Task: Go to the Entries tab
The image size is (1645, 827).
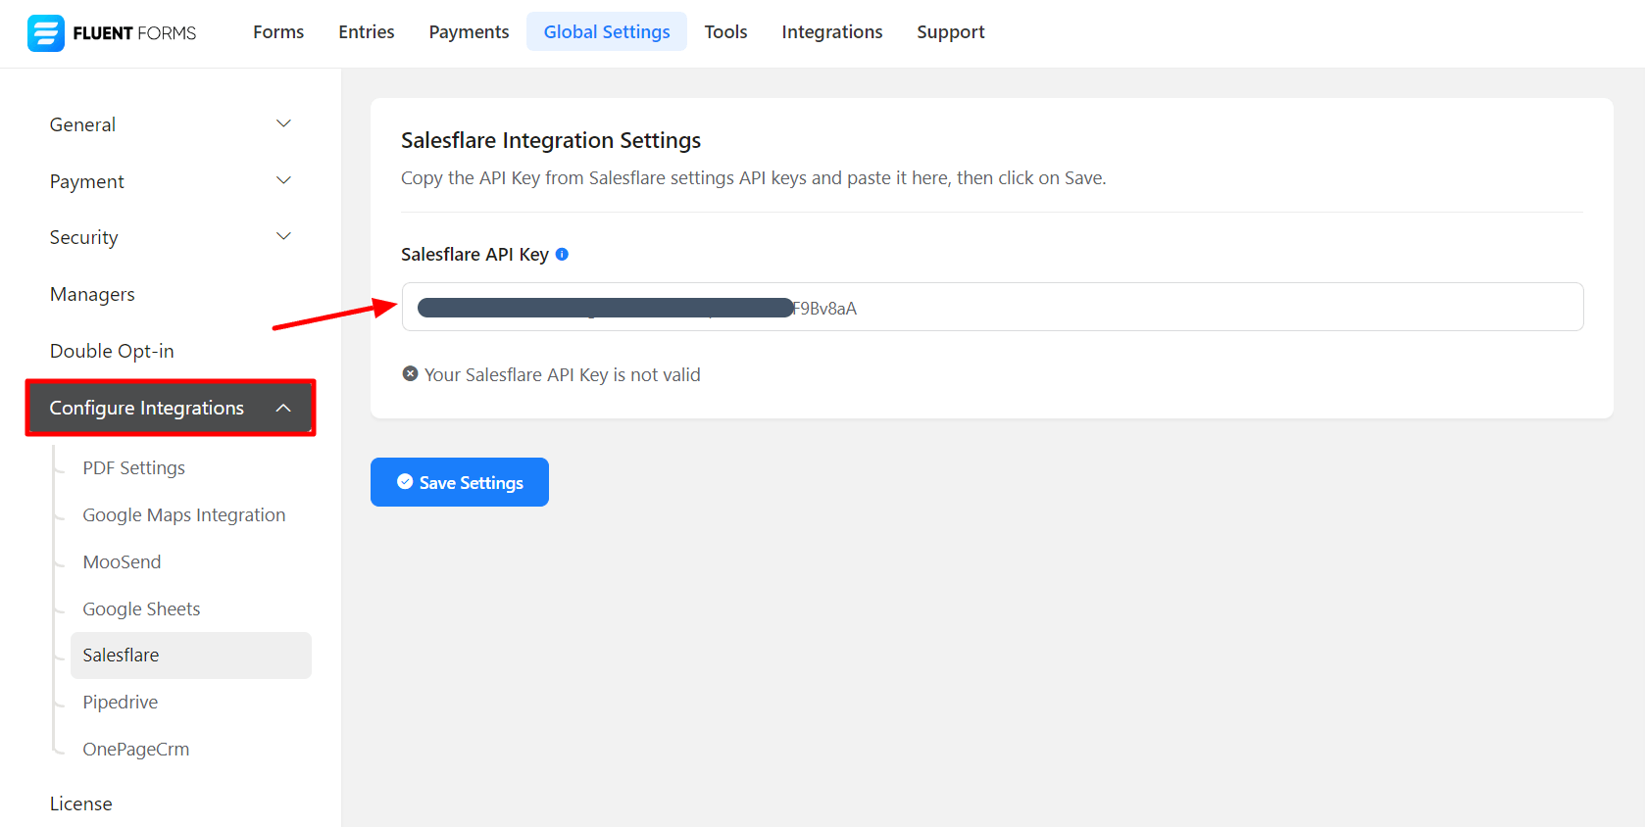Action: pos(366,32)
